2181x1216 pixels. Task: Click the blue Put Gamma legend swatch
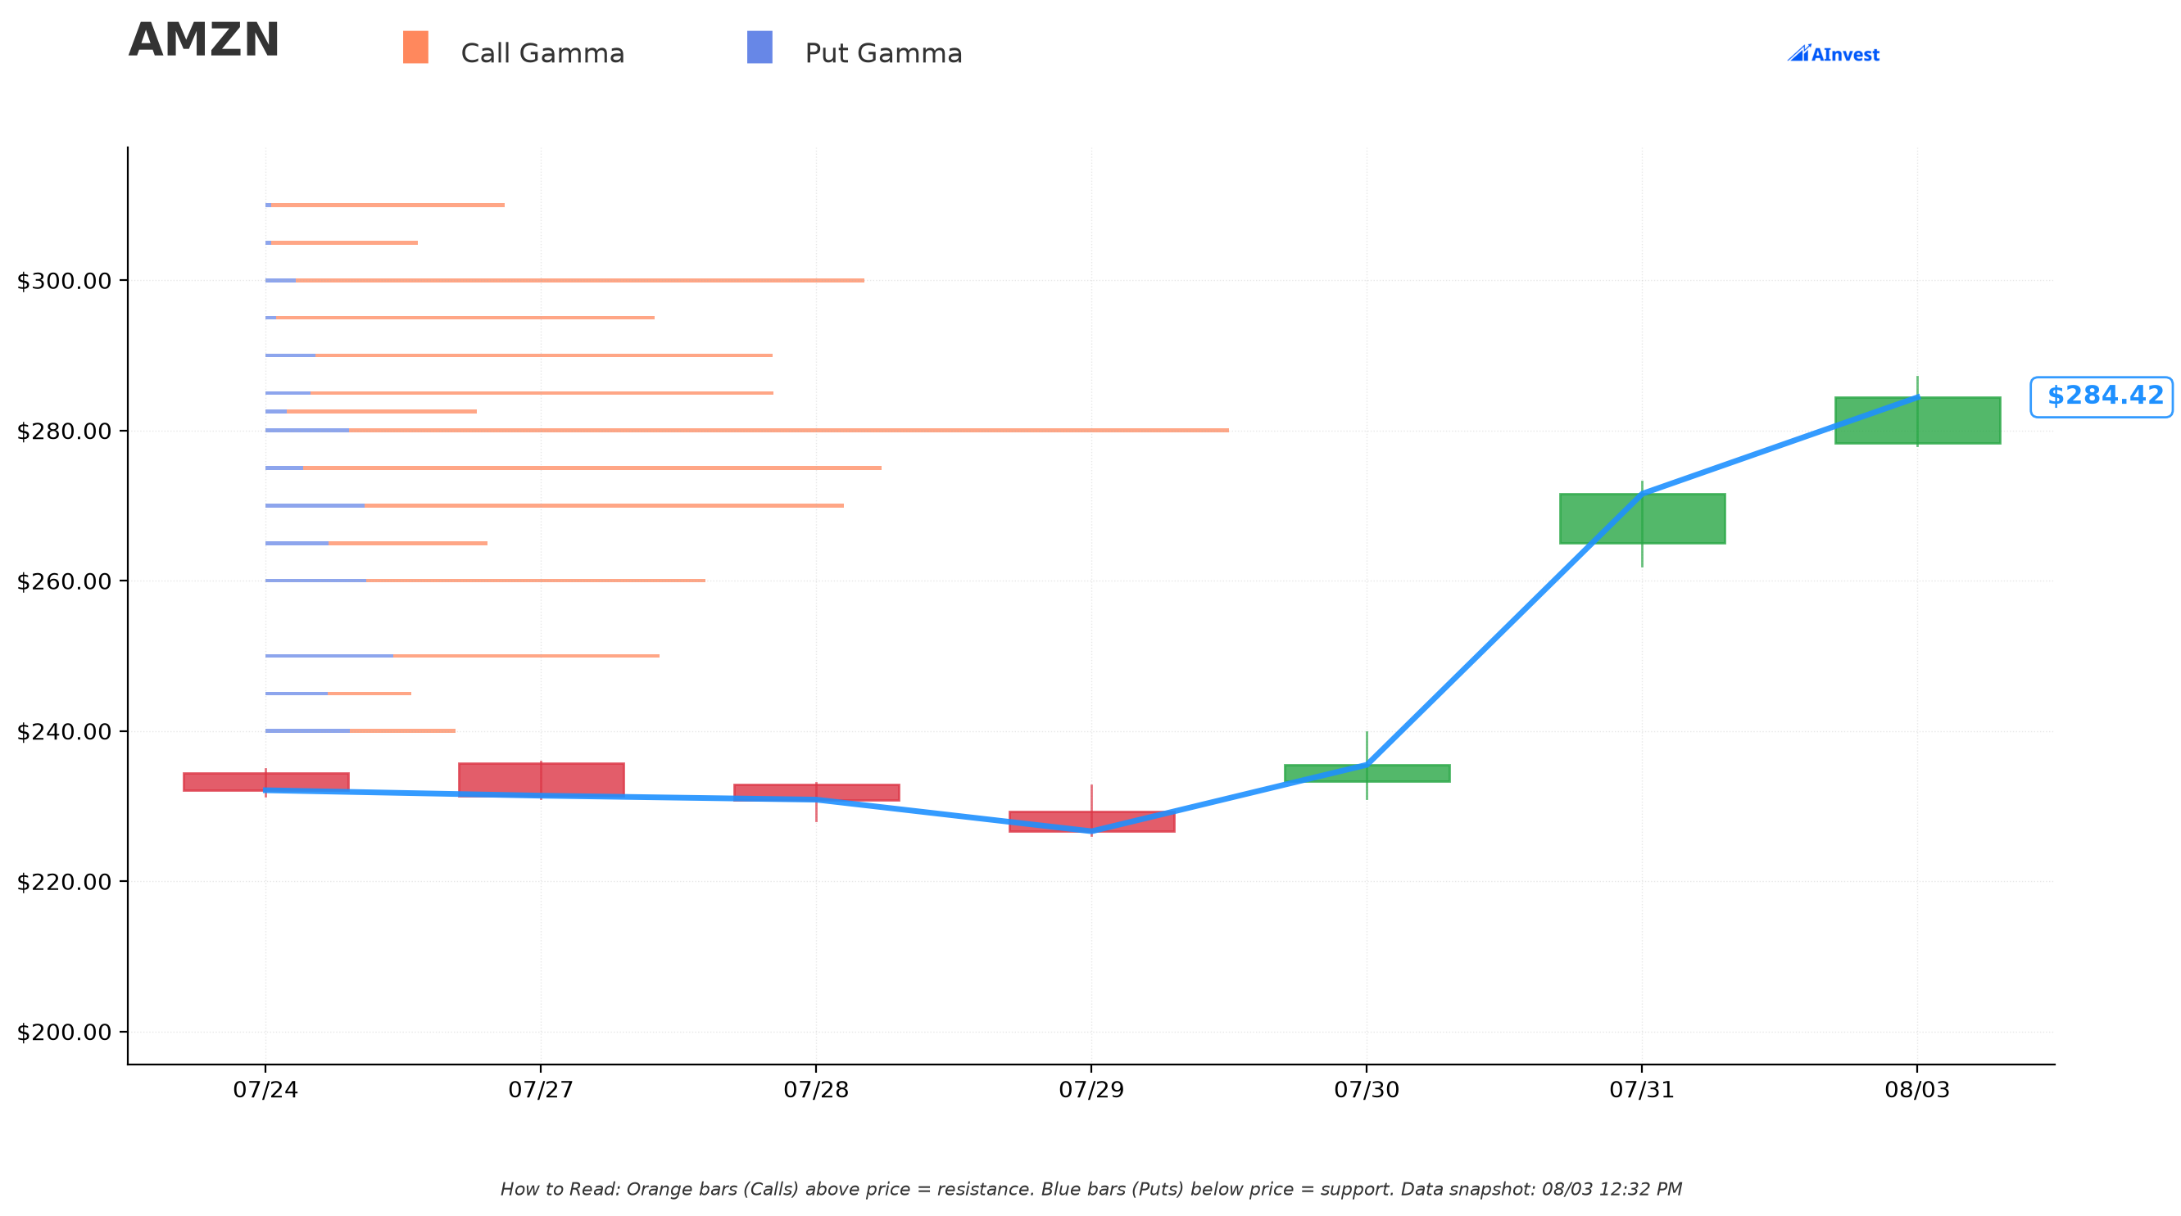coord(759,47)
